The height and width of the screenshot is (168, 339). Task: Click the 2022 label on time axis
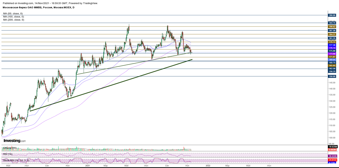click(208, 165)
